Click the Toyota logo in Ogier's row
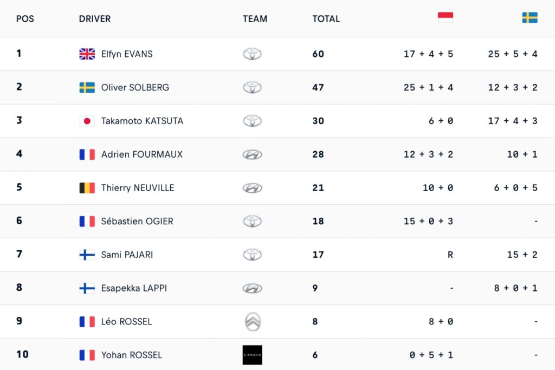555x370 pixels. [x=252, y=221]
